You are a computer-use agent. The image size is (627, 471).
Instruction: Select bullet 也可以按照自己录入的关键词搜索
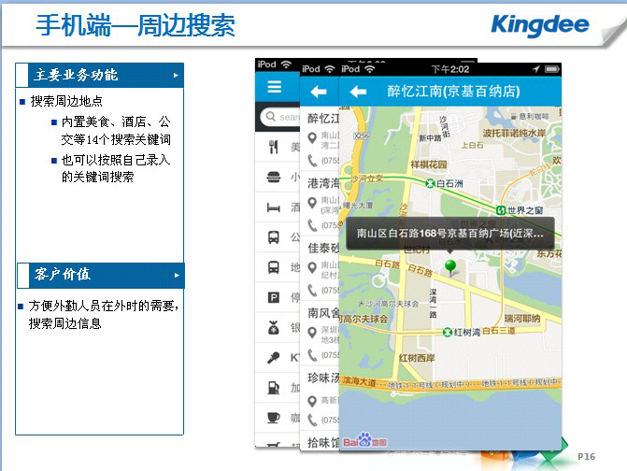(x=116, y=168)
